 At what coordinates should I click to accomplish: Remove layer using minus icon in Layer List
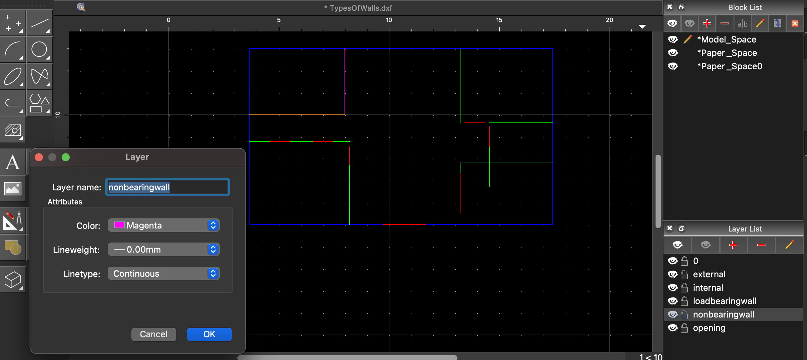coord(761,245)
